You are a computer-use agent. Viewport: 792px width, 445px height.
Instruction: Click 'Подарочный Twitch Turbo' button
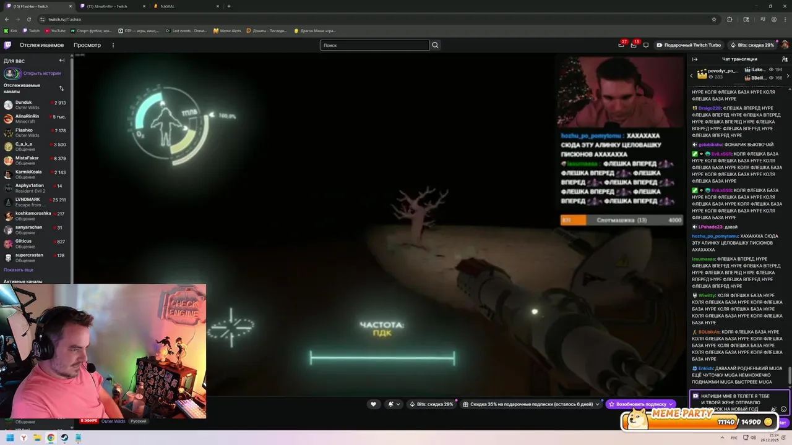coord(689,45)
